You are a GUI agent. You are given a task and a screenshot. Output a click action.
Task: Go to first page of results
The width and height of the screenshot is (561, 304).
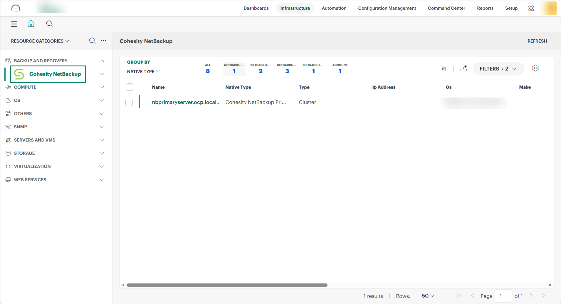(460, 296)
